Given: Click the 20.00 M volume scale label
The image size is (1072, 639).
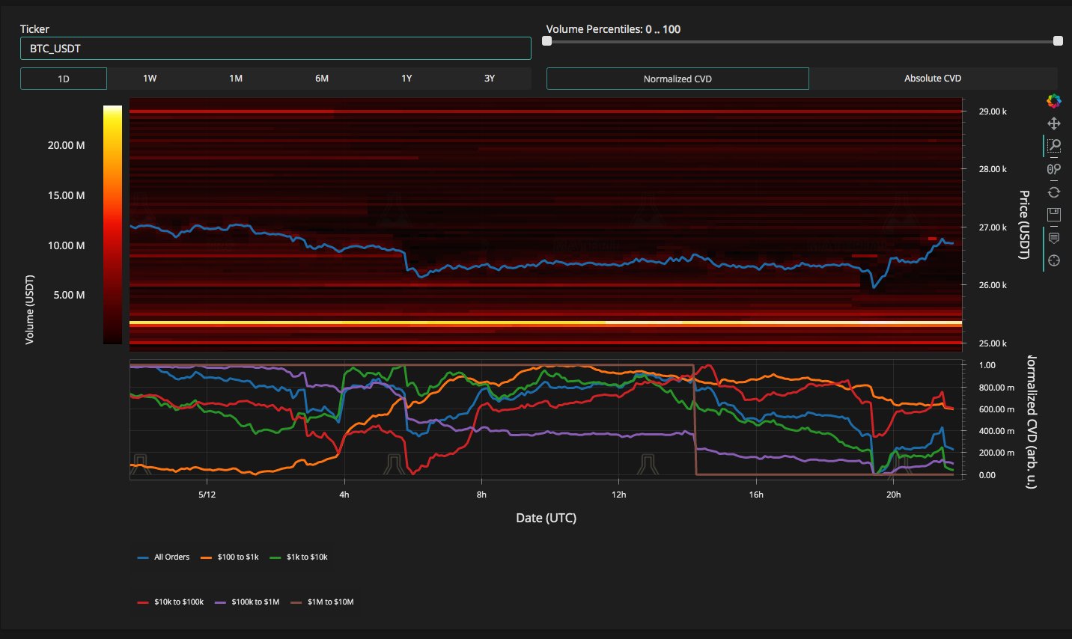Looking at the screenshot, I should tap(67, 145).
